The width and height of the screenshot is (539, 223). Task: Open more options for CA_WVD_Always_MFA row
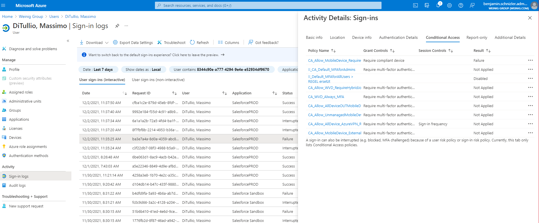pos(531,97)
